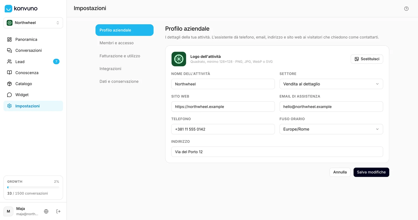Screen dimensions: 418x220
Task: Open Panoramica dashboard icon in sidebar
Action: 9,39
